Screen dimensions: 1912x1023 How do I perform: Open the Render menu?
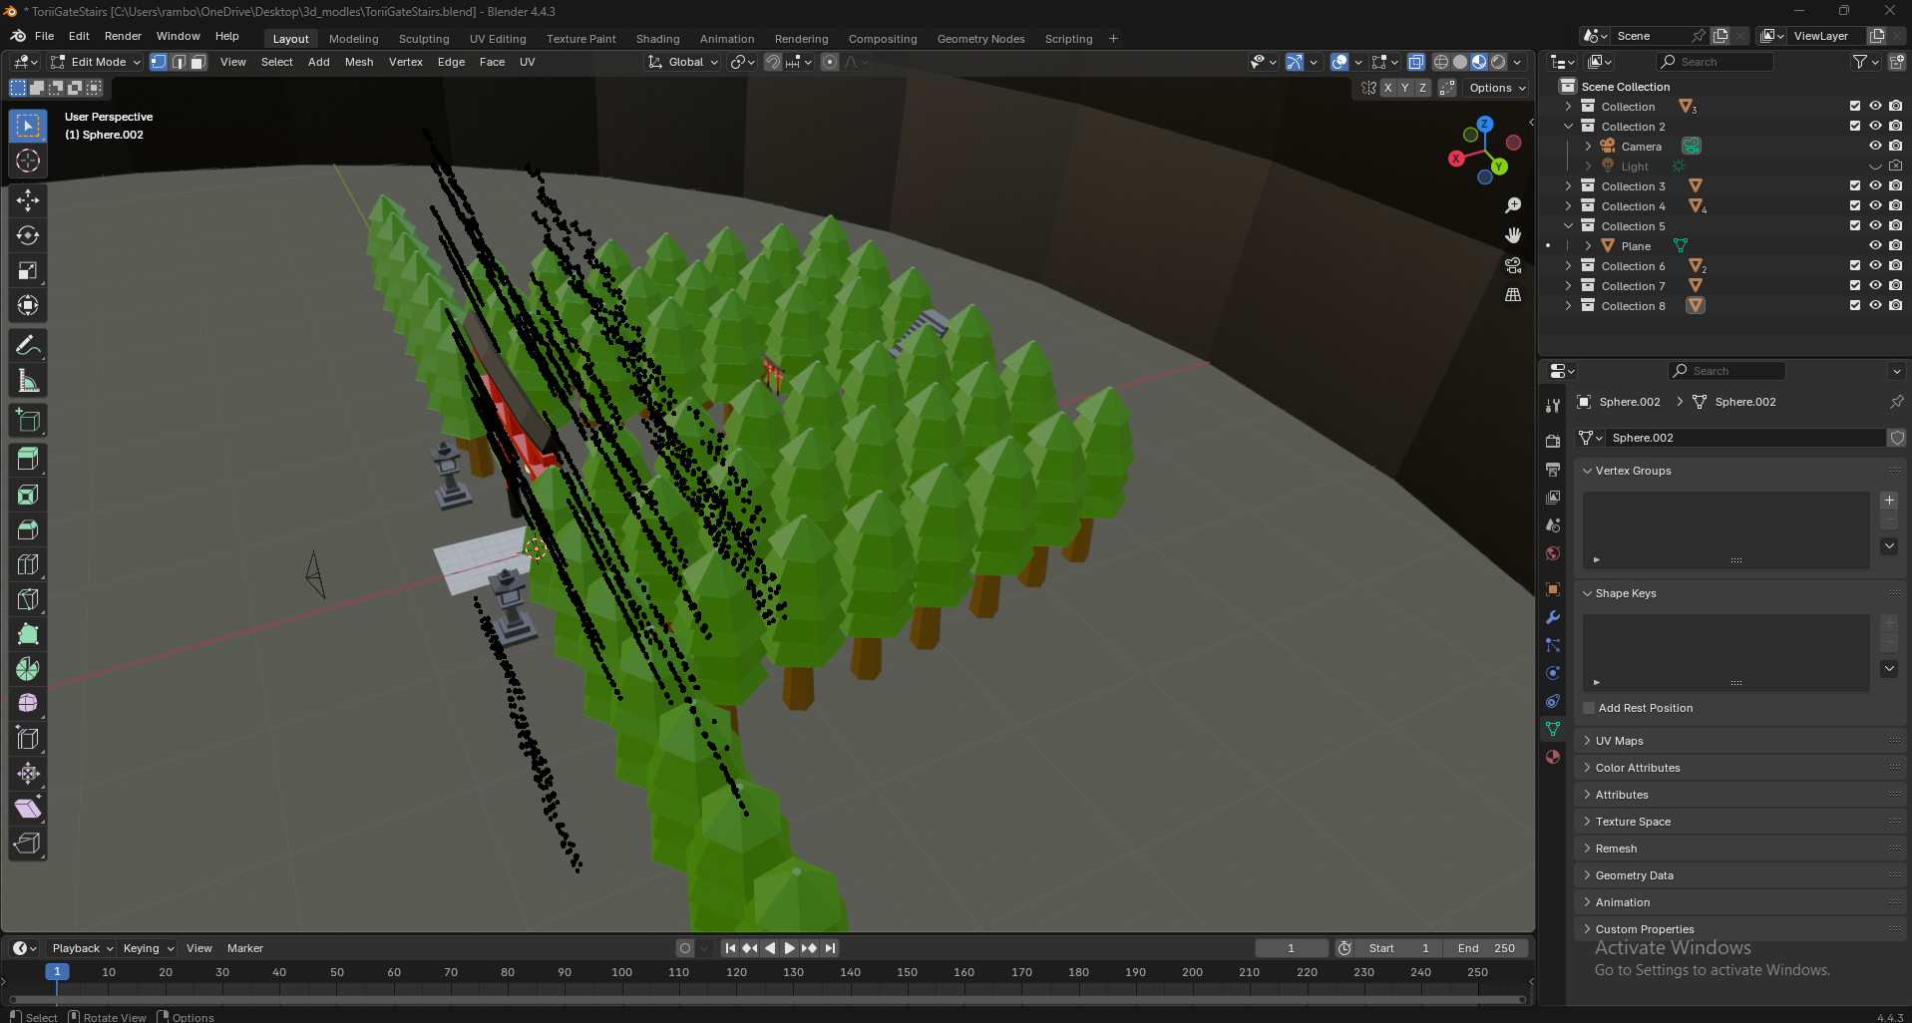click(123, 36)
